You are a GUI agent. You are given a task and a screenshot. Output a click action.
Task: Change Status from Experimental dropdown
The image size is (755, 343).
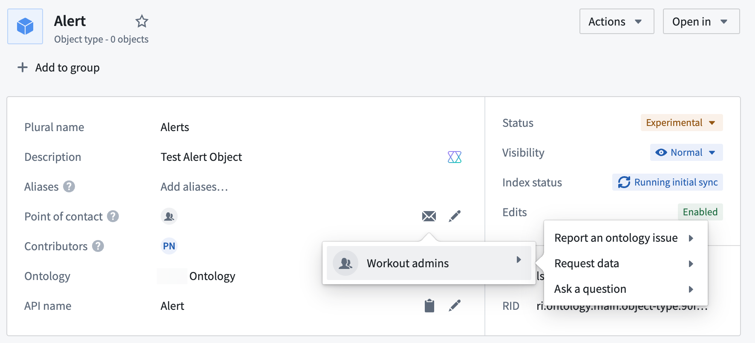682,123
